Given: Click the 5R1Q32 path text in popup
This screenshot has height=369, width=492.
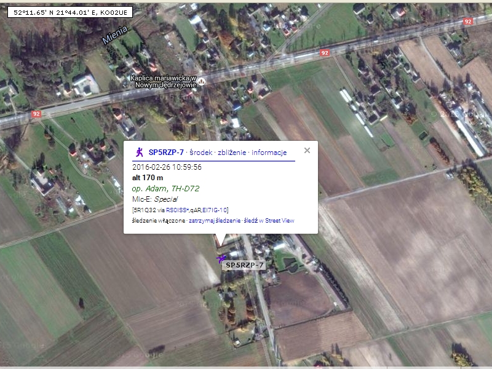Looking at the screenshot, I should point(145,210).
